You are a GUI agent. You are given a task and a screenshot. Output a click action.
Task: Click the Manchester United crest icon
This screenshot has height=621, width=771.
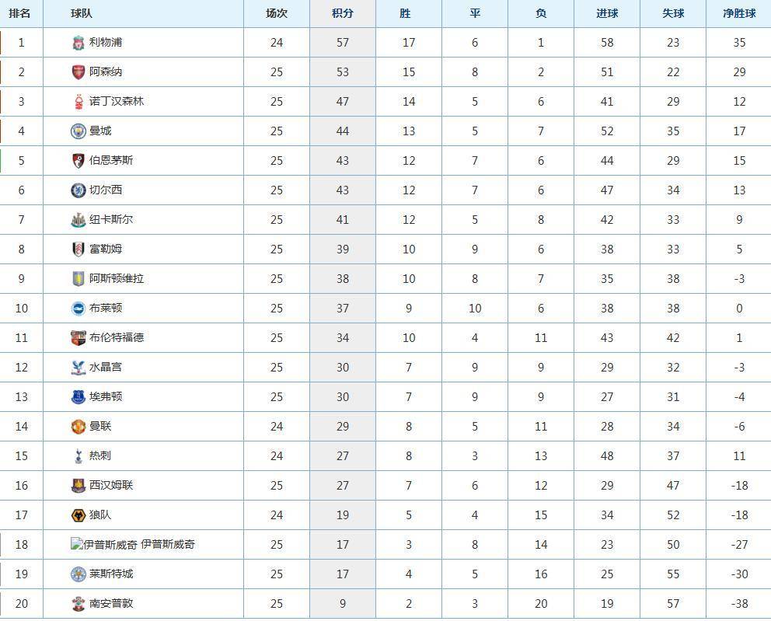pos(78,426)
